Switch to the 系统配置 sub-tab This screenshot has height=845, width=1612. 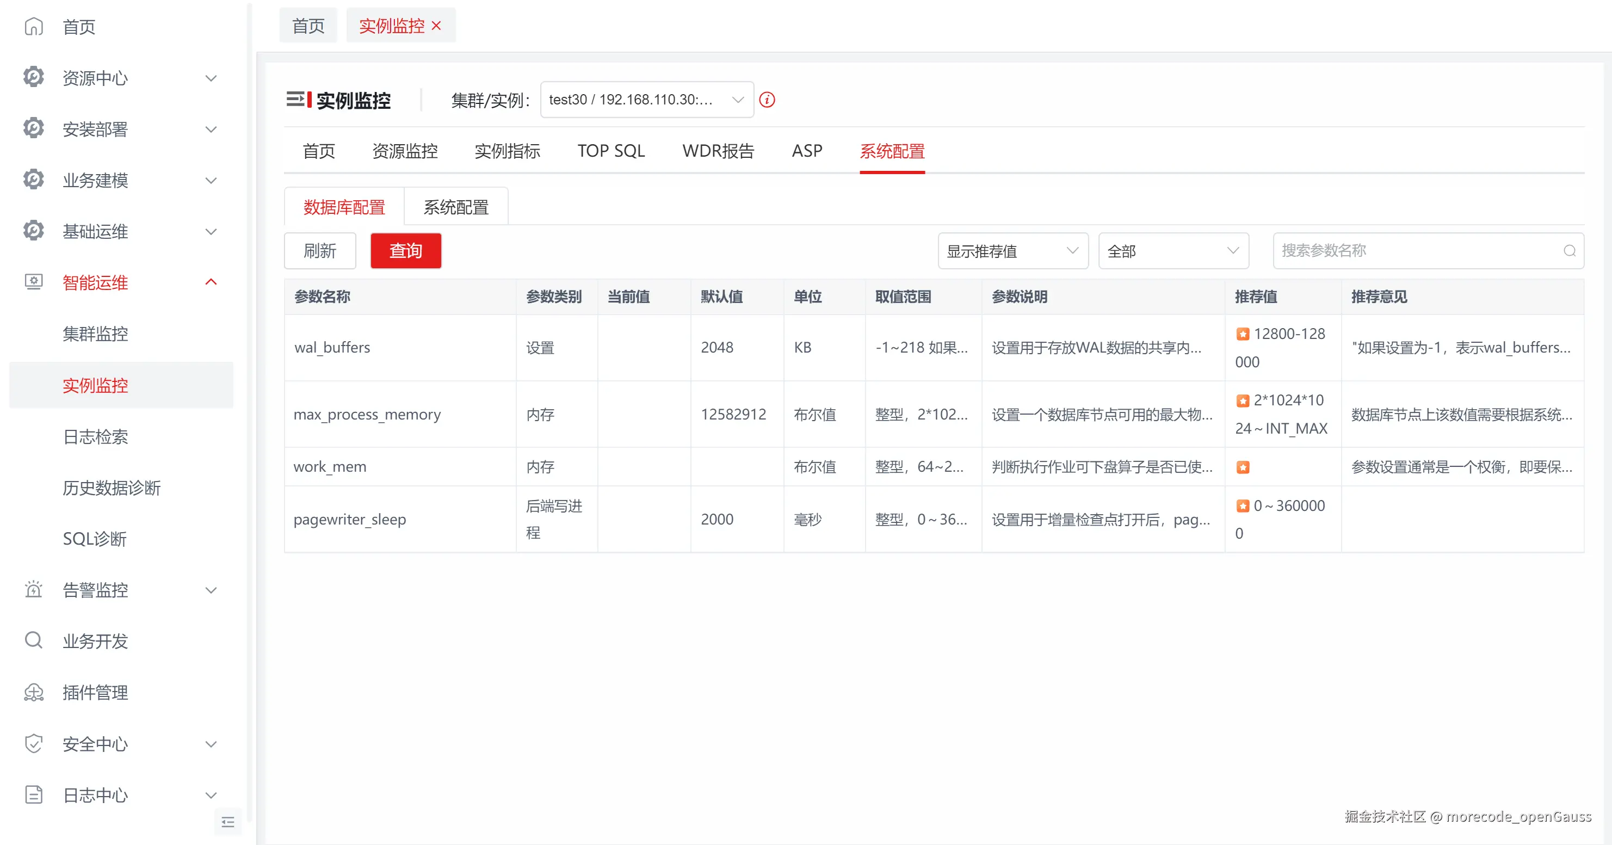point(455,207)
